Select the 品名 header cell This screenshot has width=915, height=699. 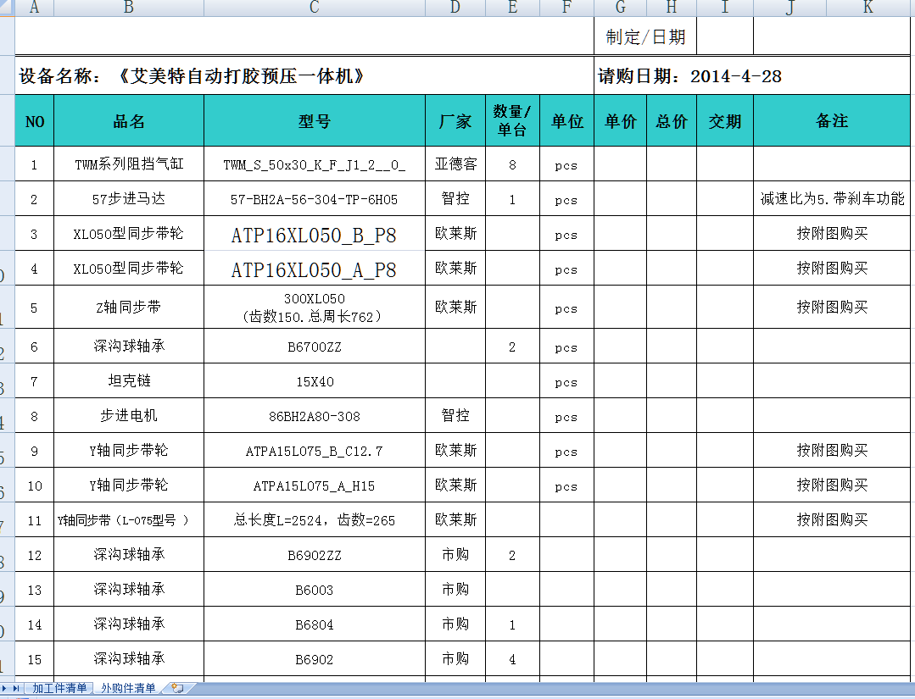pyautogui.click(x=129, y=121)
